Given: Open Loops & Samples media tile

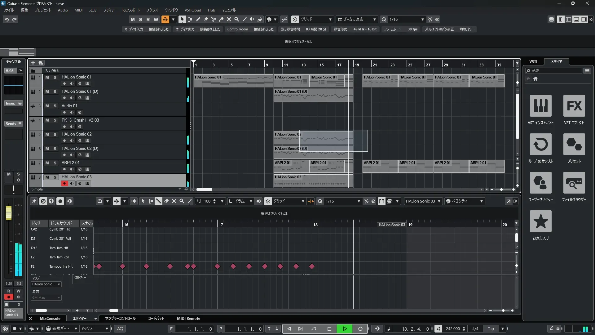Looking at the screenshot, I should tap(540, 144).
